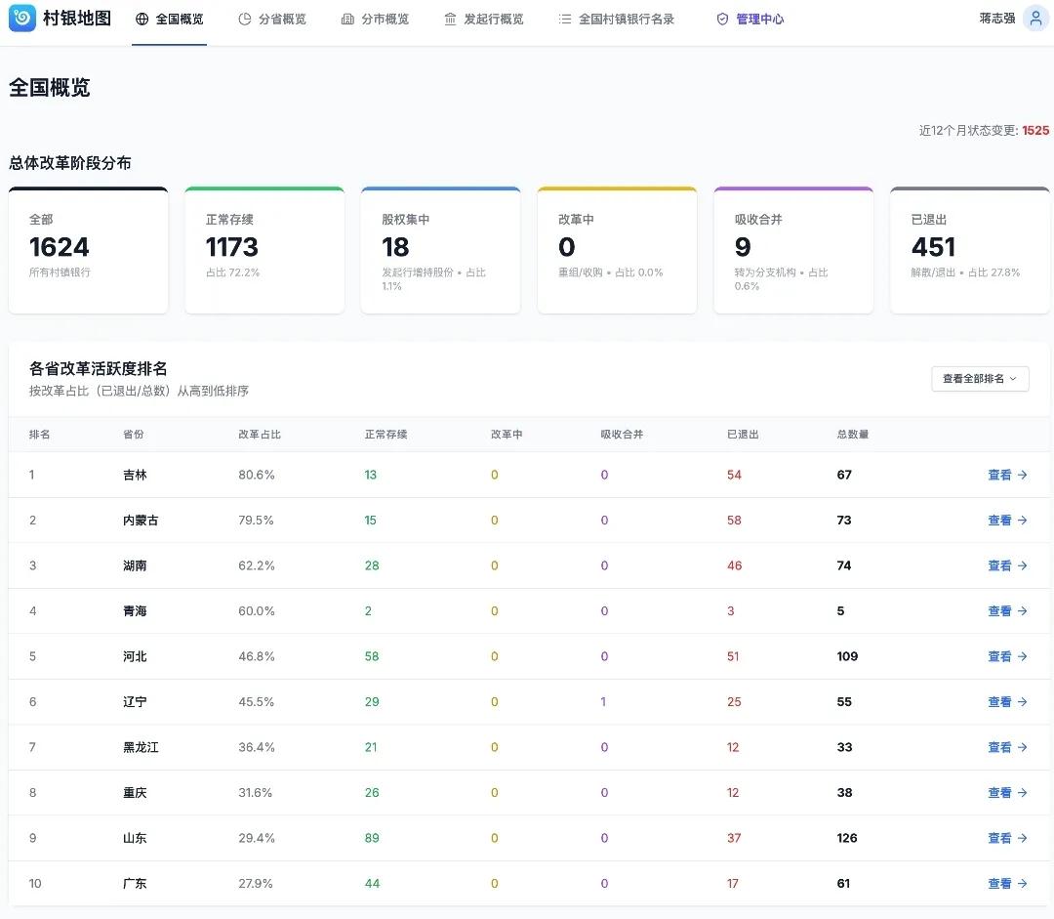The width and height of the screenshot is (1054, 919).
Task: Click the bank icon for 发起行概览
Action: point(450,20)
